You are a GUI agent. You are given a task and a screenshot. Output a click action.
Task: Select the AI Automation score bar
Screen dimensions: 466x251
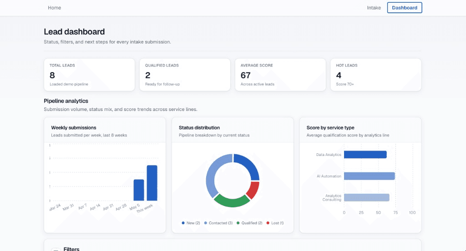(x=370, y=176)
